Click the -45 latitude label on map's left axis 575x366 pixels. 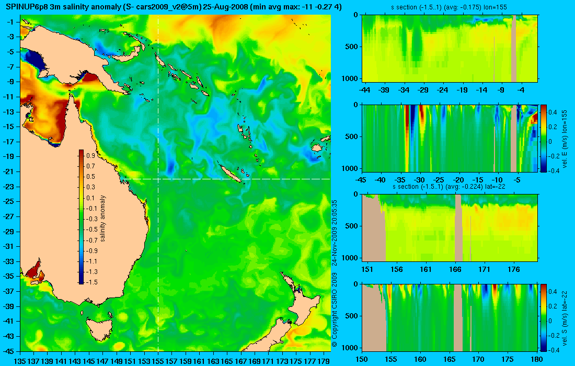[x=9, y=351]
